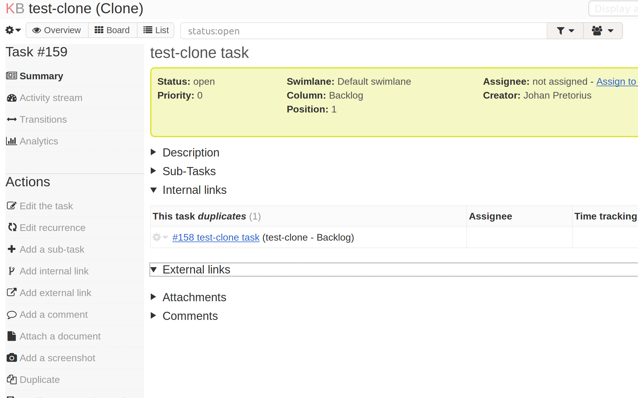
Task: Click the Add a comment speech bubble icon
Action: tap(11, 314)
